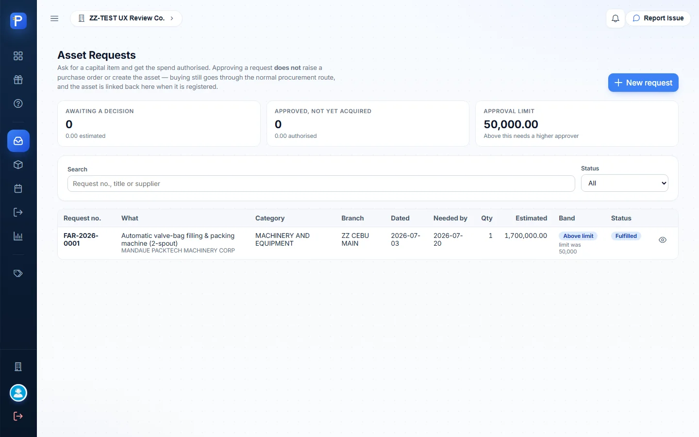Click the MACHINERY AND EQUIPMENT category cell
This screenshot has height=437, width=699.
tap(283, 239)
